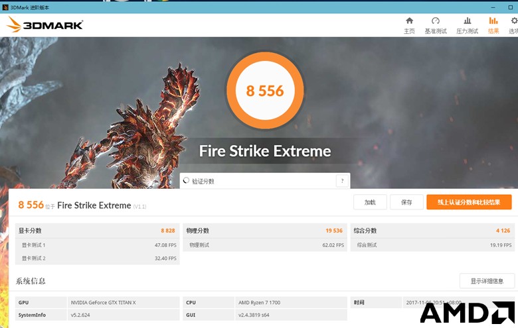Go to the 主页 home icon
The width and height of the screenshot is (518, 328).
[x=409, y=21]
